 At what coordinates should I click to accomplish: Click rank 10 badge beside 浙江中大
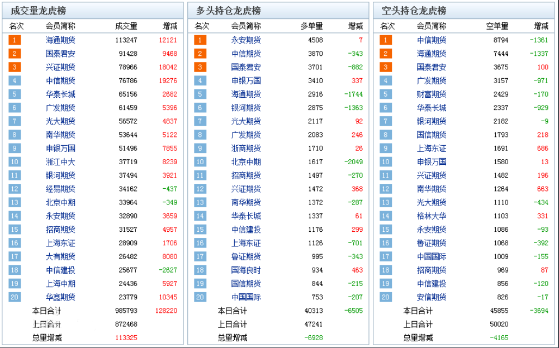[15, 162]
